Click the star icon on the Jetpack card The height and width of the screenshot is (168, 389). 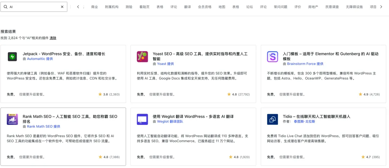[100, 94]
